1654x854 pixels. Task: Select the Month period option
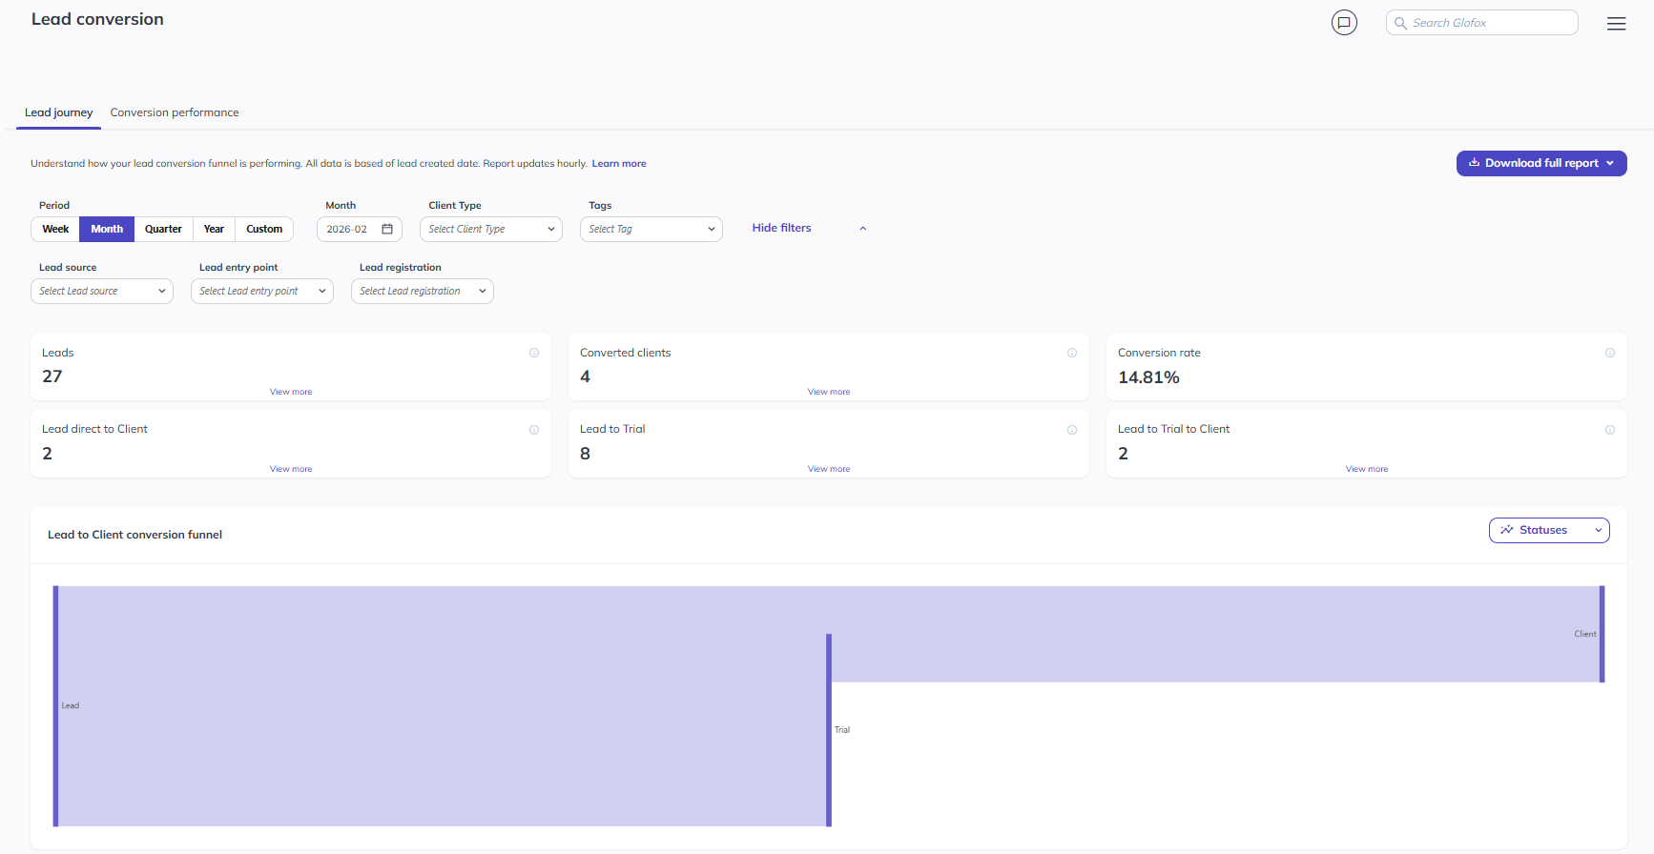click(107, 229)
